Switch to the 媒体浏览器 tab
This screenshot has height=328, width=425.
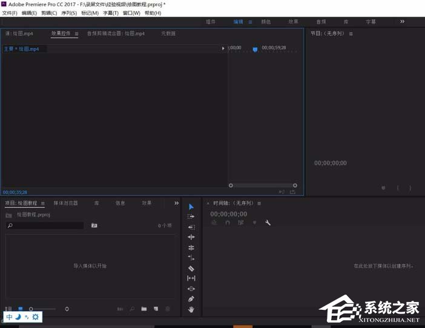[x=65, y=203]
